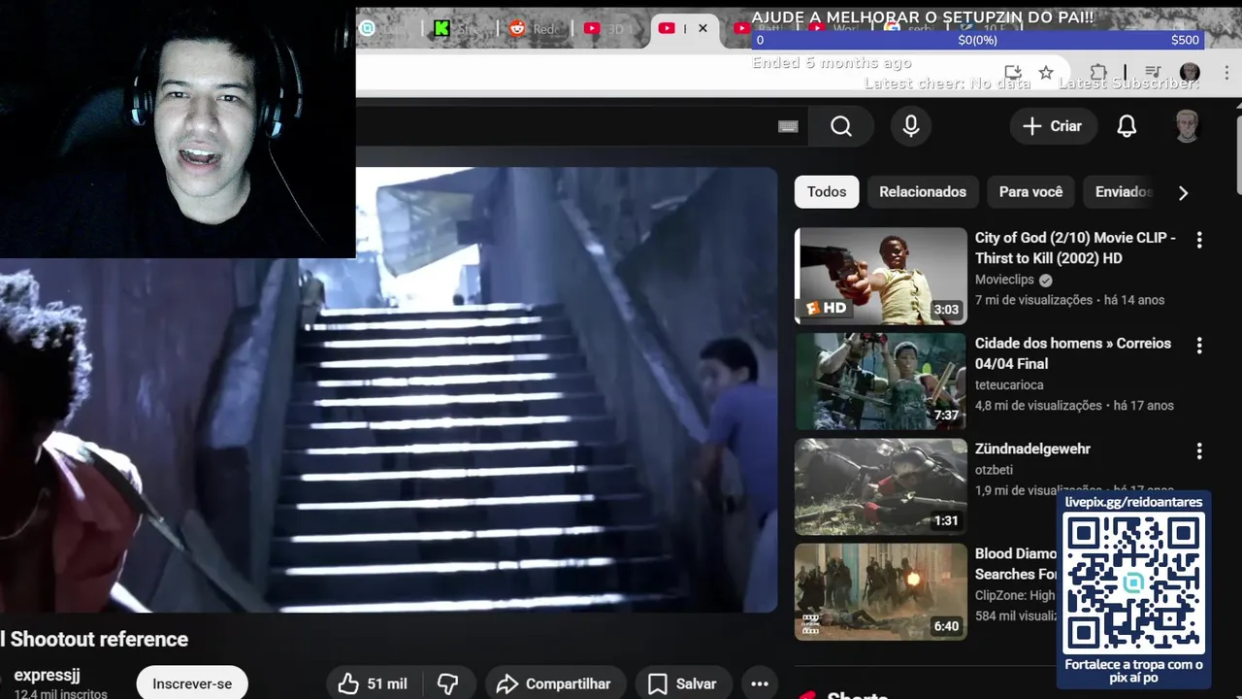Open YouTube notifications bell
The width and height of the screenshot is (1242, 699).
(1127, 126)
